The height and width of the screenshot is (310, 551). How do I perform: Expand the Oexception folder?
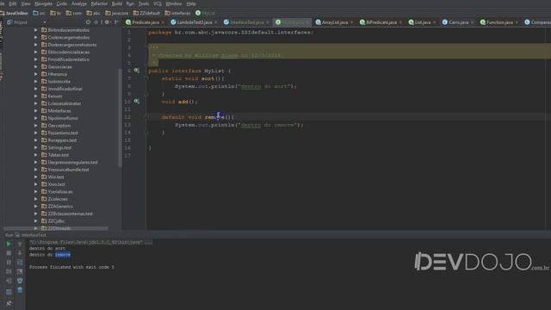point(36,126)
